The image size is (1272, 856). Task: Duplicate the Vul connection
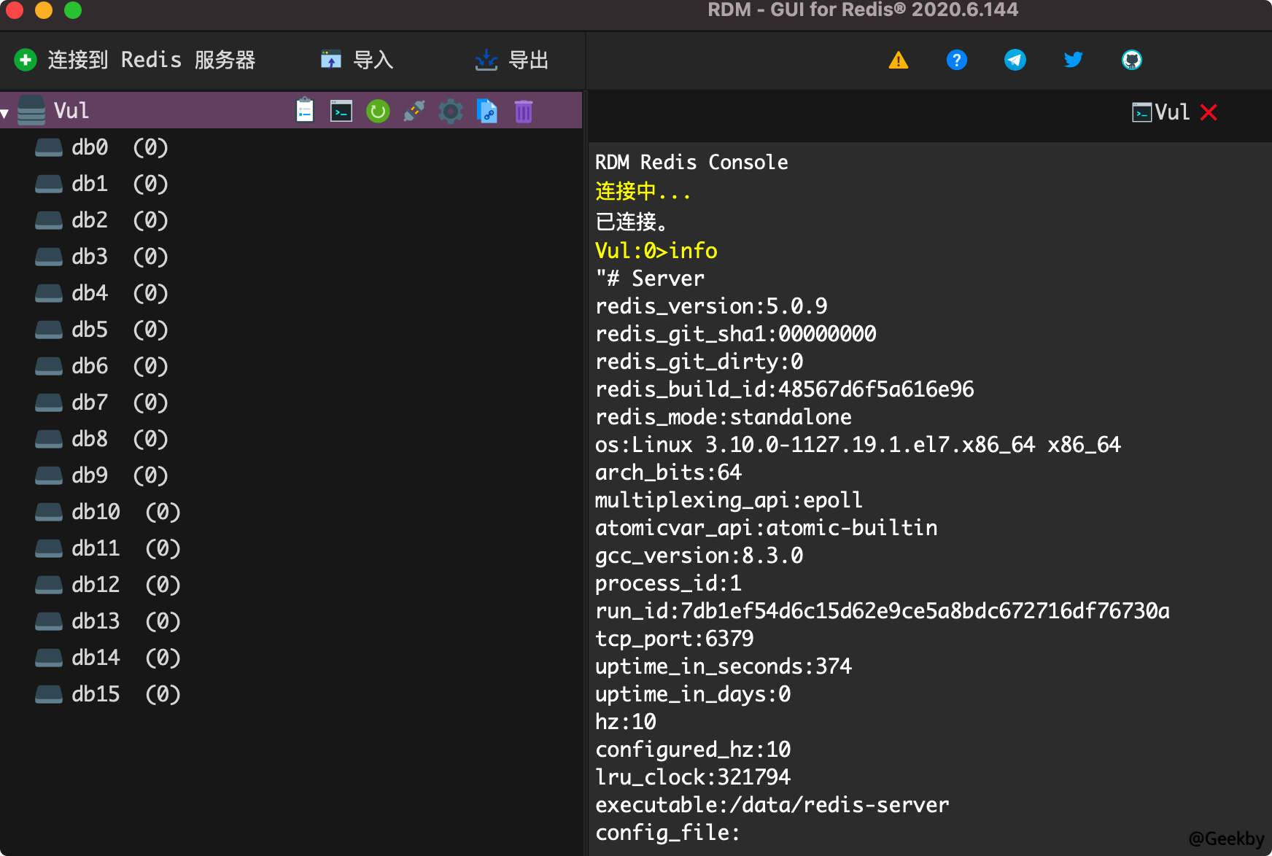[487, 110]
